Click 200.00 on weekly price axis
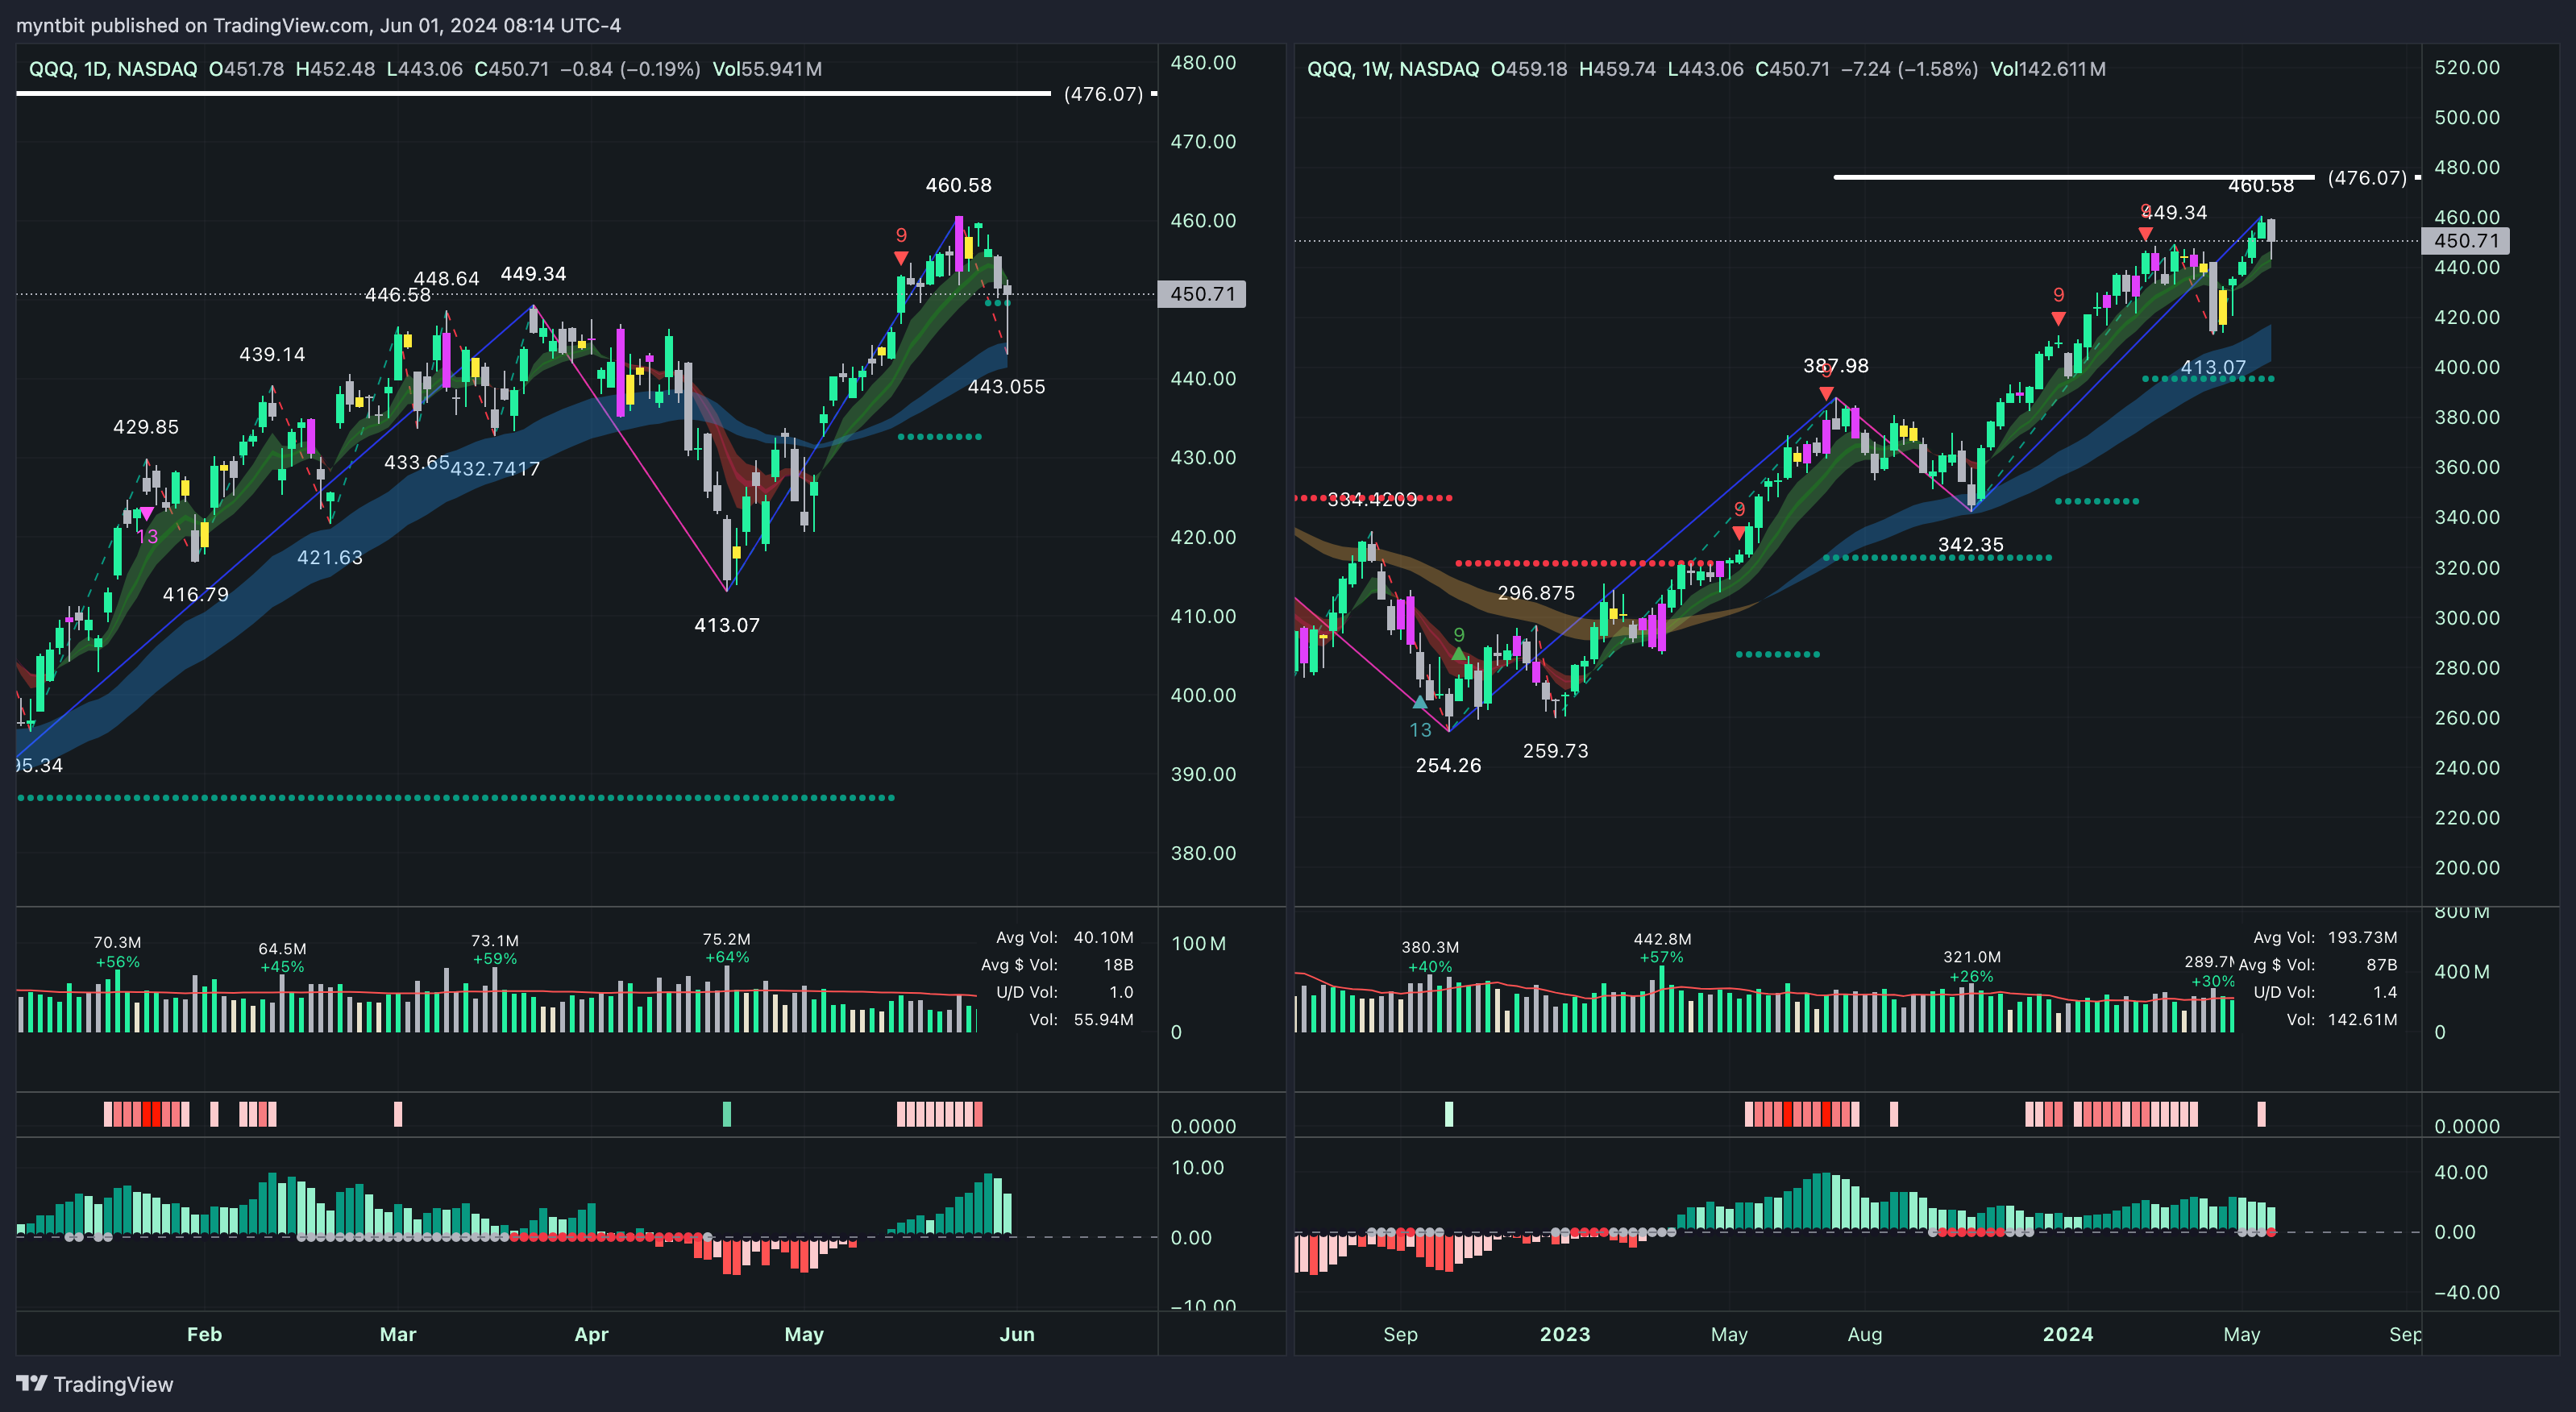The image size is (2576, 1412). [2467, 868]
